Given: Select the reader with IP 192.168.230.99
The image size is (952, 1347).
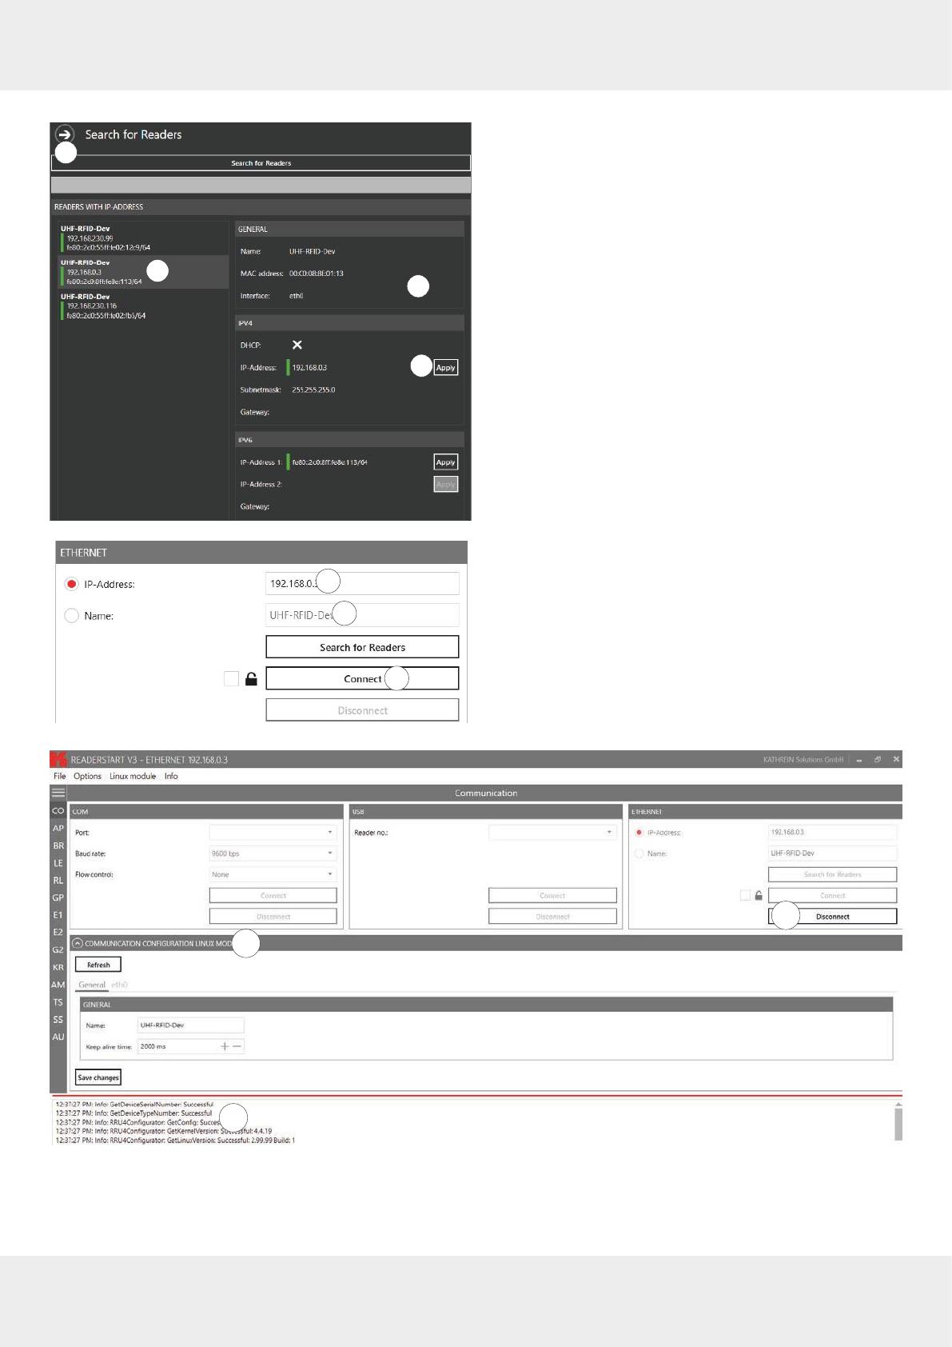Looking at the screenshot, I should tap(144, 238).
